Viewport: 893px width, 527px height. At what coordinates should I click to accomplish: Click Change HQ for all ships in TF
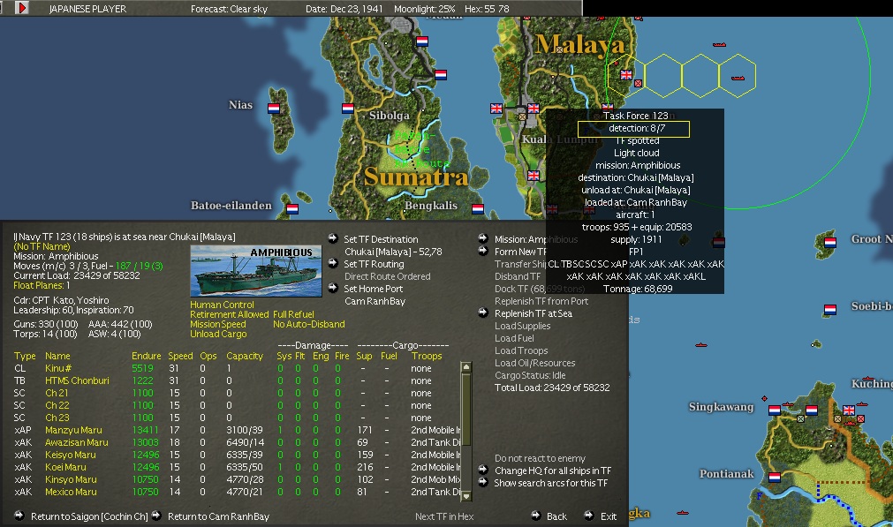click(552, 471)
